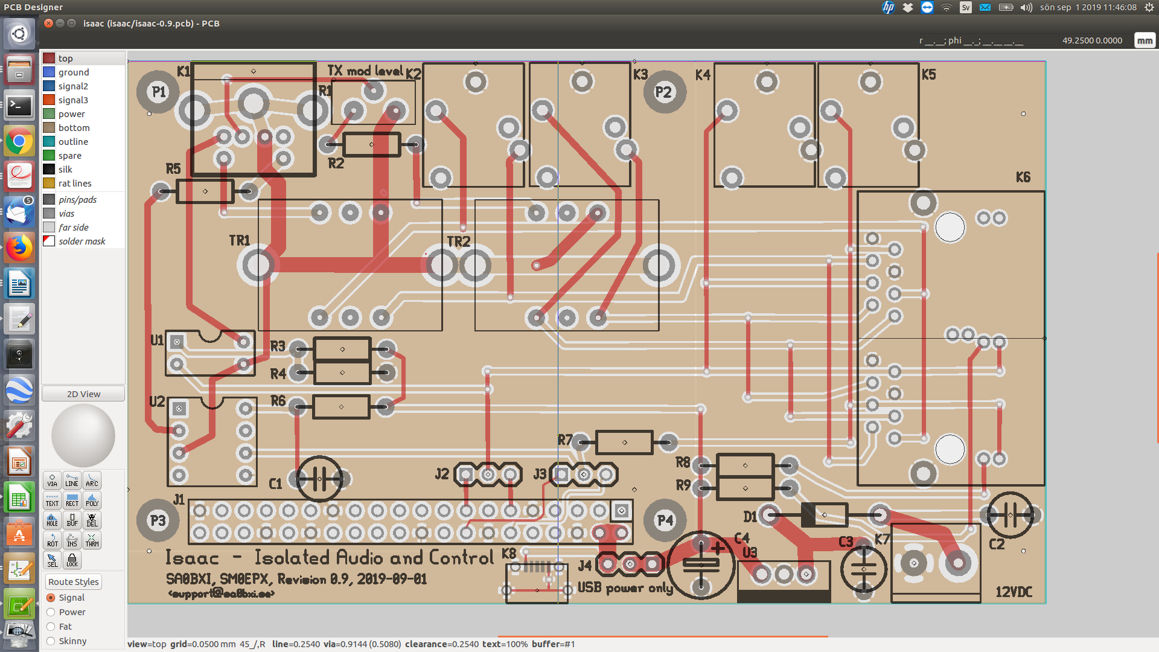
Task: Activate the DEL delete tool
Action: tap(92, 520)
